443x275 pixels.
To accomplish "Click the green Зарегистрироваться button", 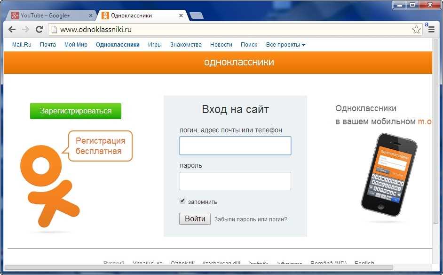I will (x=75, y=111).
